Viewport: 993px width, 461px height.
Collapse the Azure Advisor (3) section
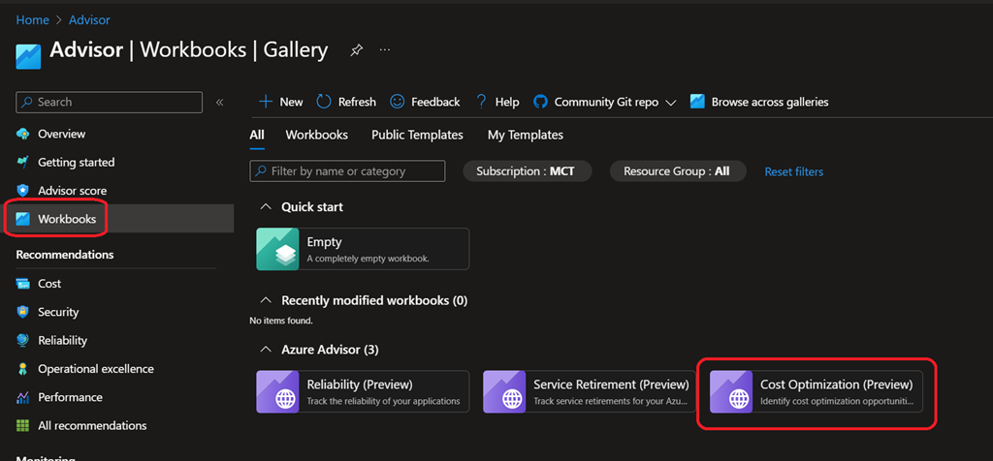[x=265, y=349]
